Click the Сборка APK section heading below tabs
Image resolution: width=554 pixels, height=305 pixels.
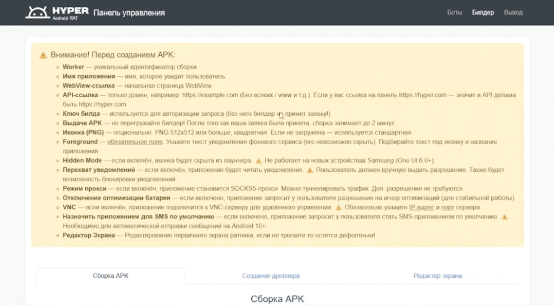277,299
